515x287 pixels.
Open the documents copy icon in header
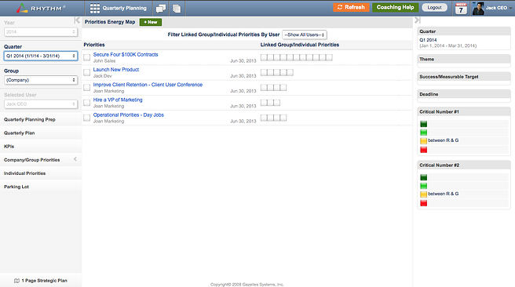coord(177,9)
